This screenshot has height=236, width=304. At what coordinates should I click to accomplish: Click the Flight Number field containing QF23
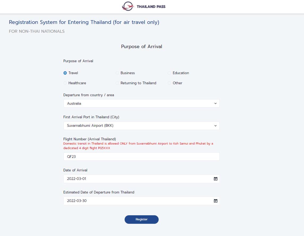pos(141,157)
